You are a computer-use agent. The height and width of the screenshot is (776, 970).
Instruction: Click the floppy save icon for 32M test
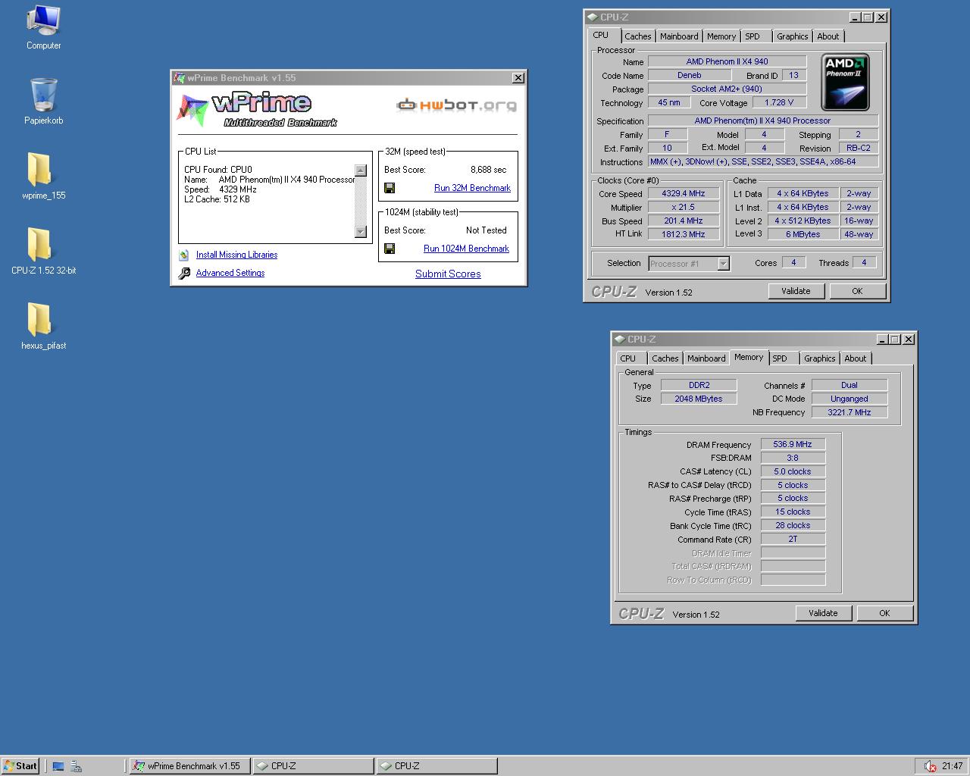(390, 188)
